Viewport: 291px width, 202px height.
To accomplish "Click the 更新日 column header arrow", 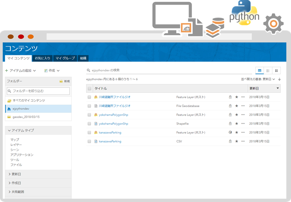I will pos(278,88).
